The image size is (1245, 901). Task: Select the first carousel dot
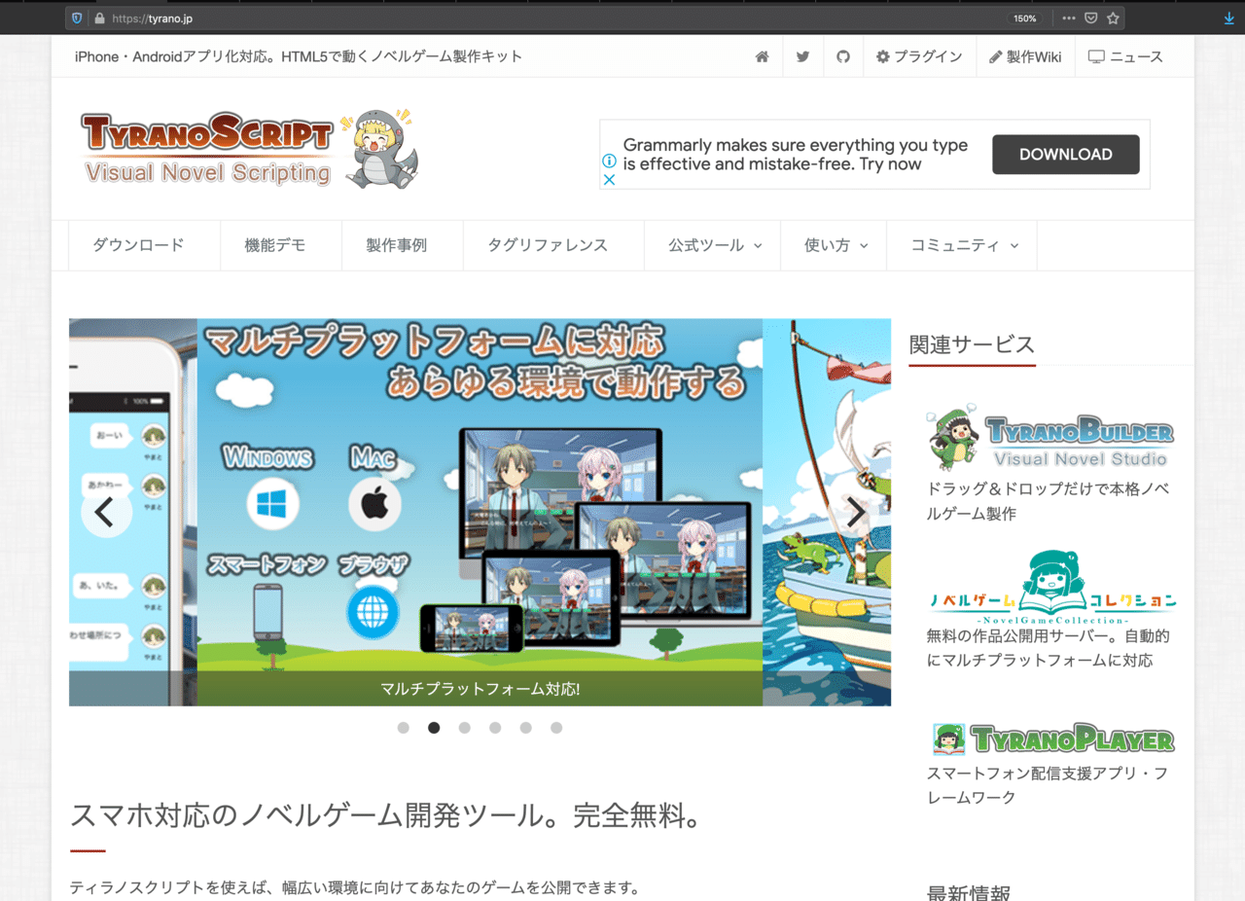pos(403,728)
